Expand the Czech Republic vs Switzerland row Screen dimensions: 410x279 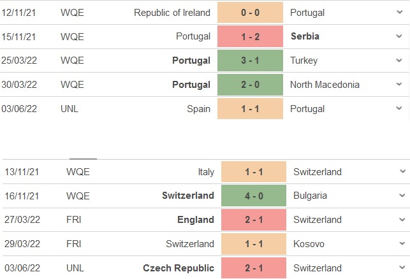pyautogui.click(x=402, y=268)
